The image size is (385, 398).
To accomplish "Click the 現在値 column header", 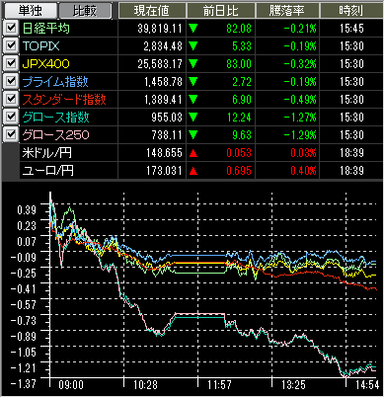I will [152, 11].
